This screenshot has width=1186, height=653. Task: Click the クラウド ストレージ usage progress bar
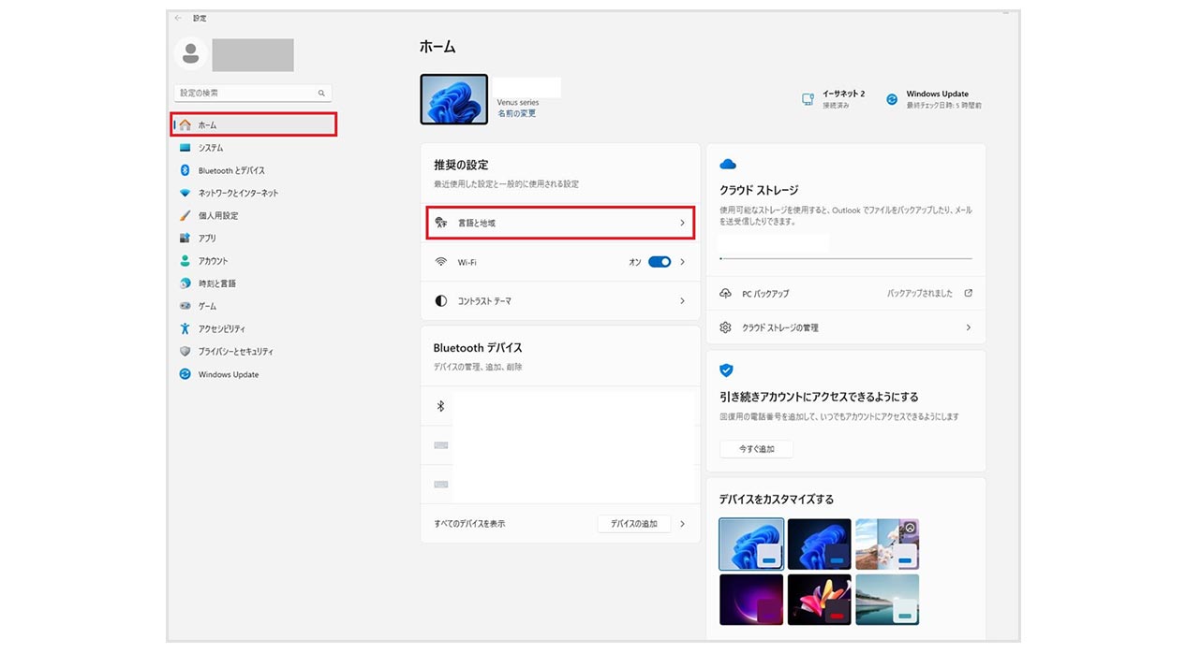[846, 258]
